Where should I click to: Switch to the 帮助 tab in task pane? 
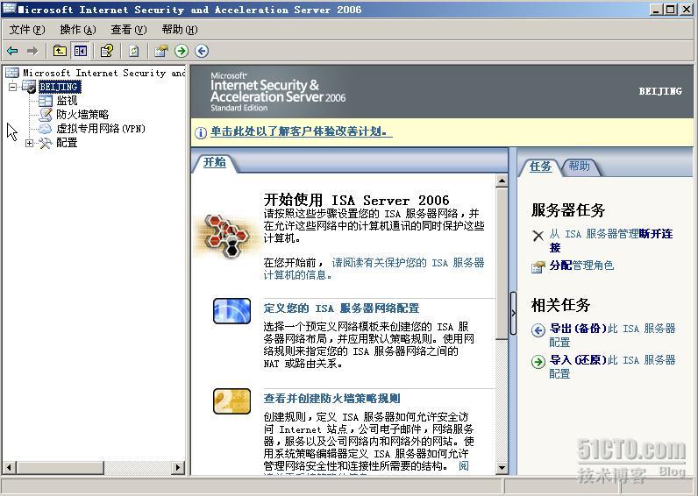click(579, 167)
